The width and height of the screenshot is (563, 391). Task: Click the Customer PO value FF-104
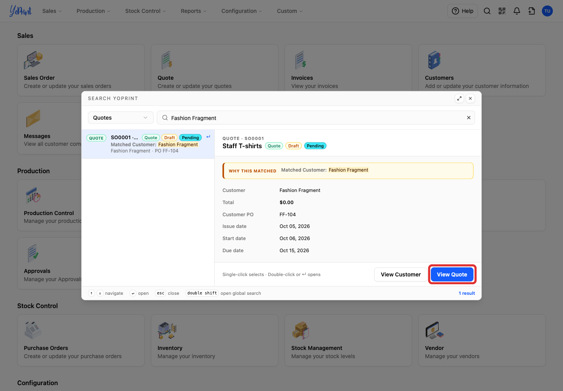(288, 215)
